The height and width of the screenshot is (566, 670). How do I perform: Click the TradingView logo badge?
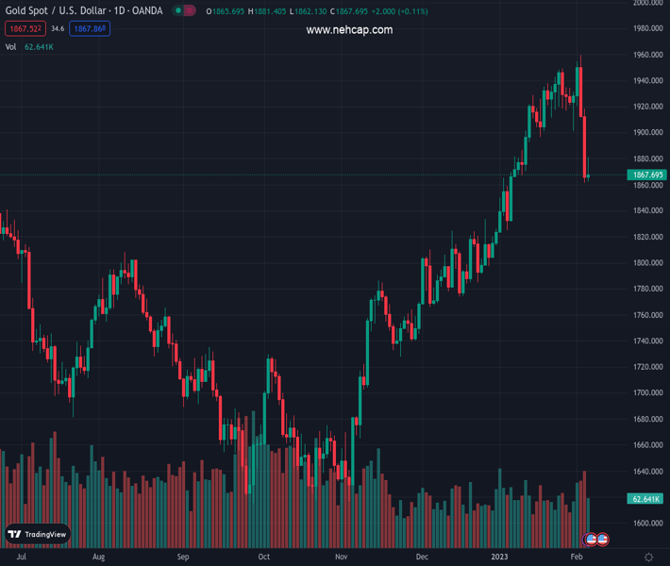pyautogui.click(x=38, y=534)
